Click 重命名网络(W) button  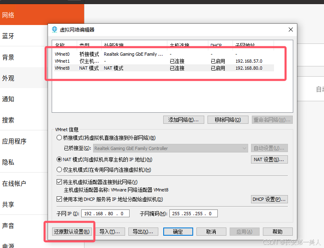(272, 120)
